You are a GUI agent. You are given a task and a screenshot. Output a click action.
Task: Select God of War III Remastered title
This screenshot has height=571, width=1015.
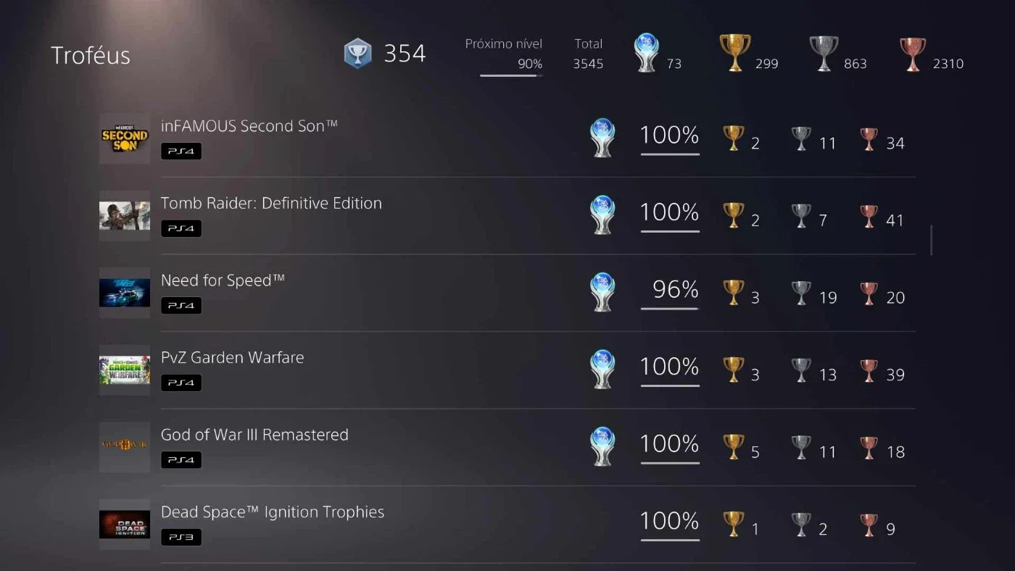click(x=254, y=435)
